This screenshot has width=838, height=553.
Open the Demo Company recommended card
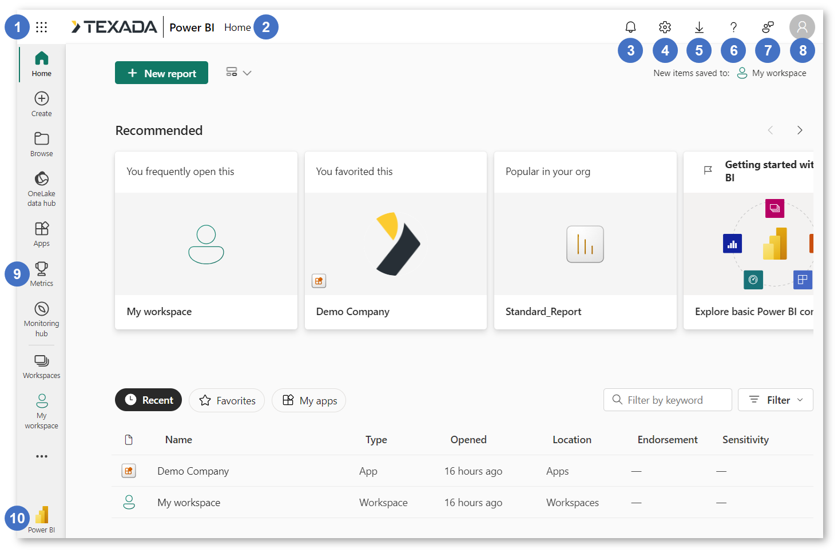(x=396, y=240)
